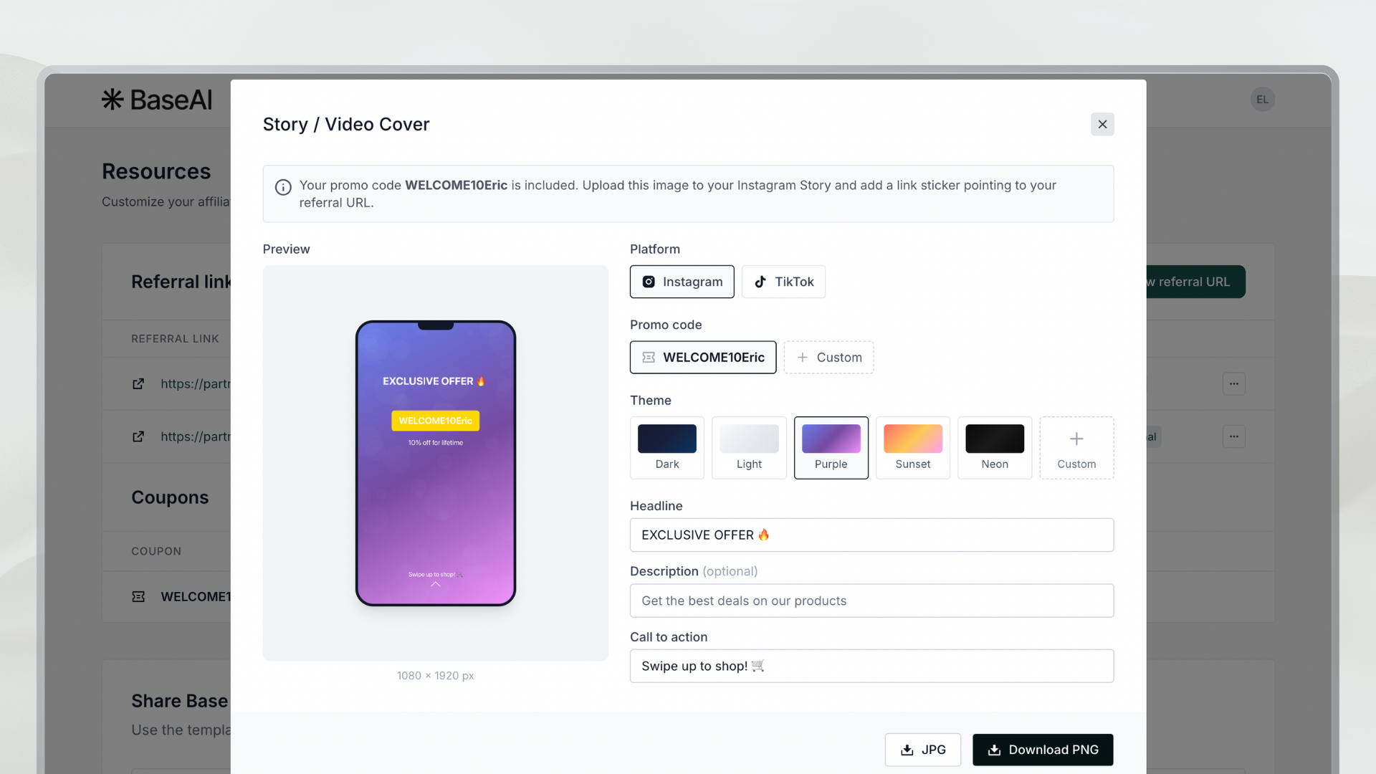Choose the WELCOME10Eric promo code
Image resolution: width=1376 pixels, height=774 pixels.
[702, 357]
